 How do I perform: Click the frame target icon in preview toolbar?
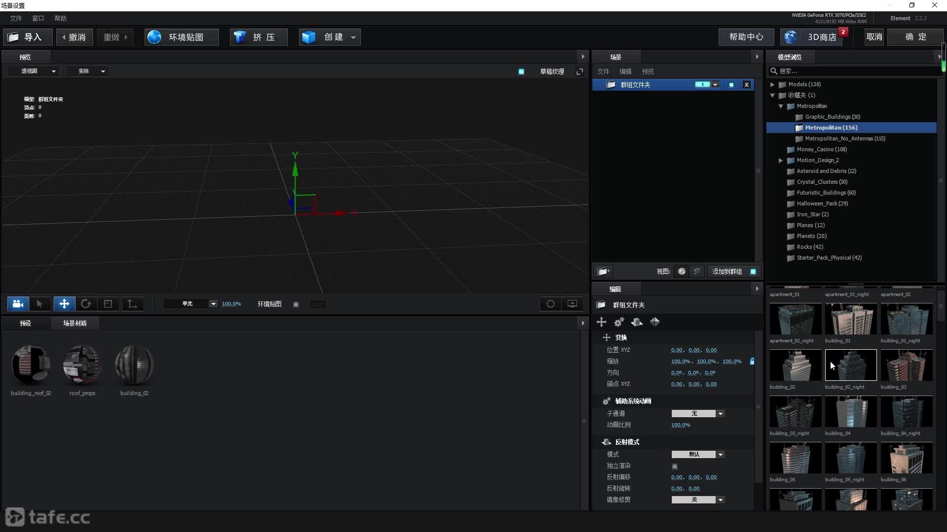[x=550, y=304]
